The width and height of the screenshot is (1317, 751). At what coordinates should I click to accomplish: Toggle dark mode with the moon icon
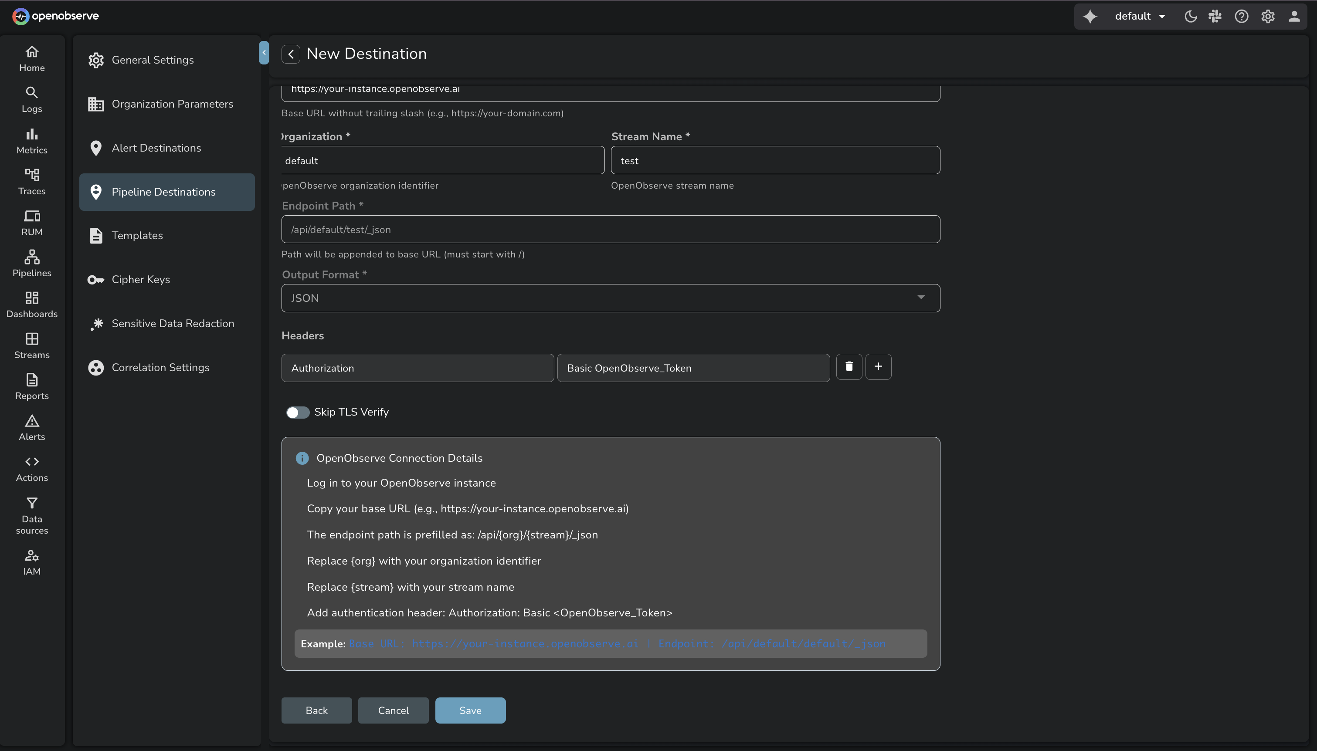[x=1190, y=16]
